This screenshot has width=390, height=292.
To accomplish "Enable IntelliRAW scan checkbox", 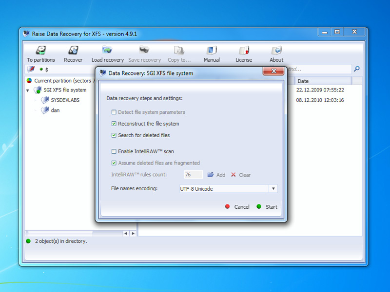I will (x=114, y=151).
